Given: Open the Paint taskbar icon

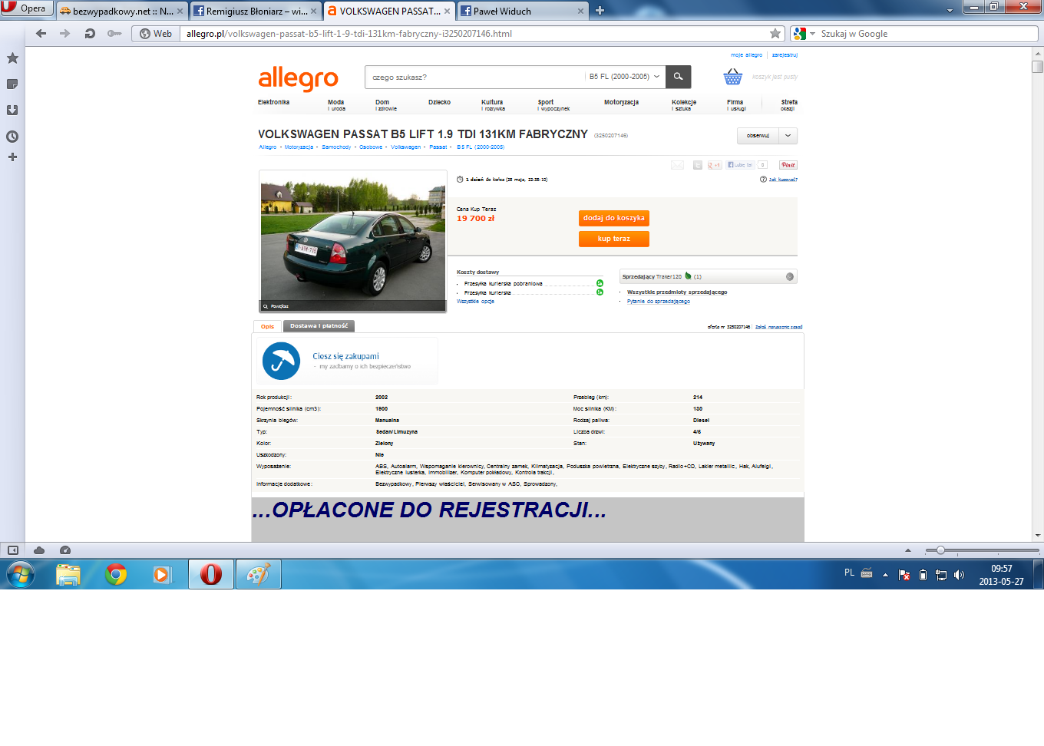Looking at the screenshot, I should [x=259, y=574].
